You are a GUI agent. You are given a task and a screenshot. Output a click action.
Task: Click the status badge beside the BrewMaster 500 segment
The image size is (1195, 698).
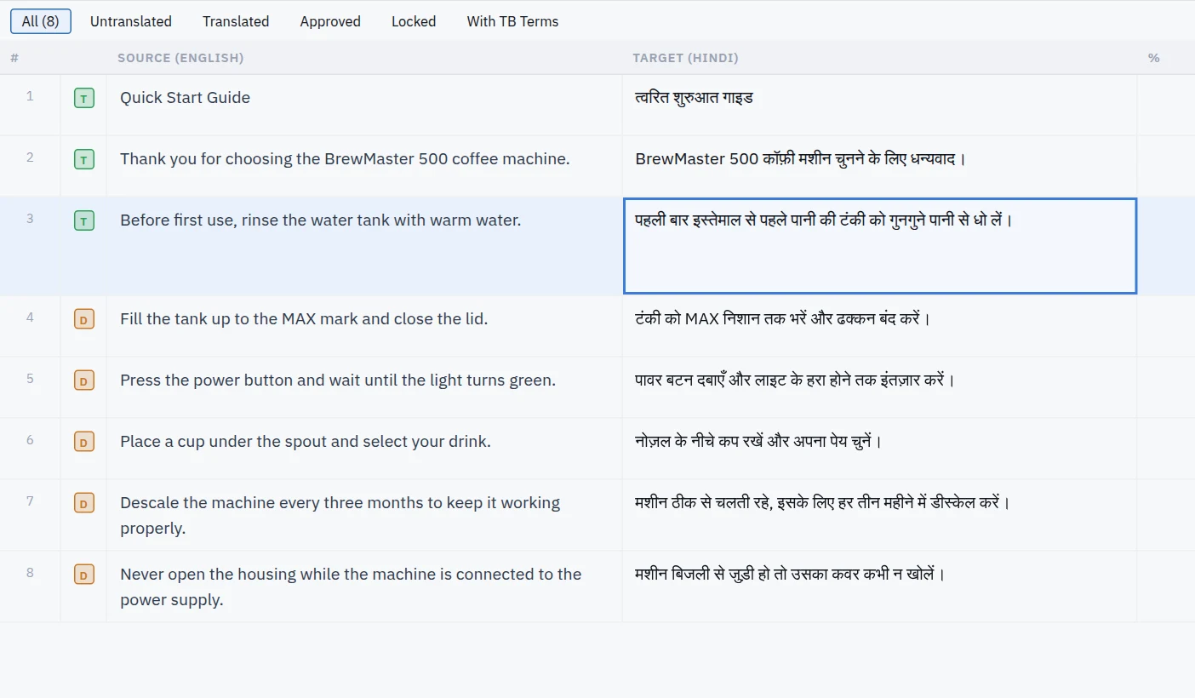point(83,159)
